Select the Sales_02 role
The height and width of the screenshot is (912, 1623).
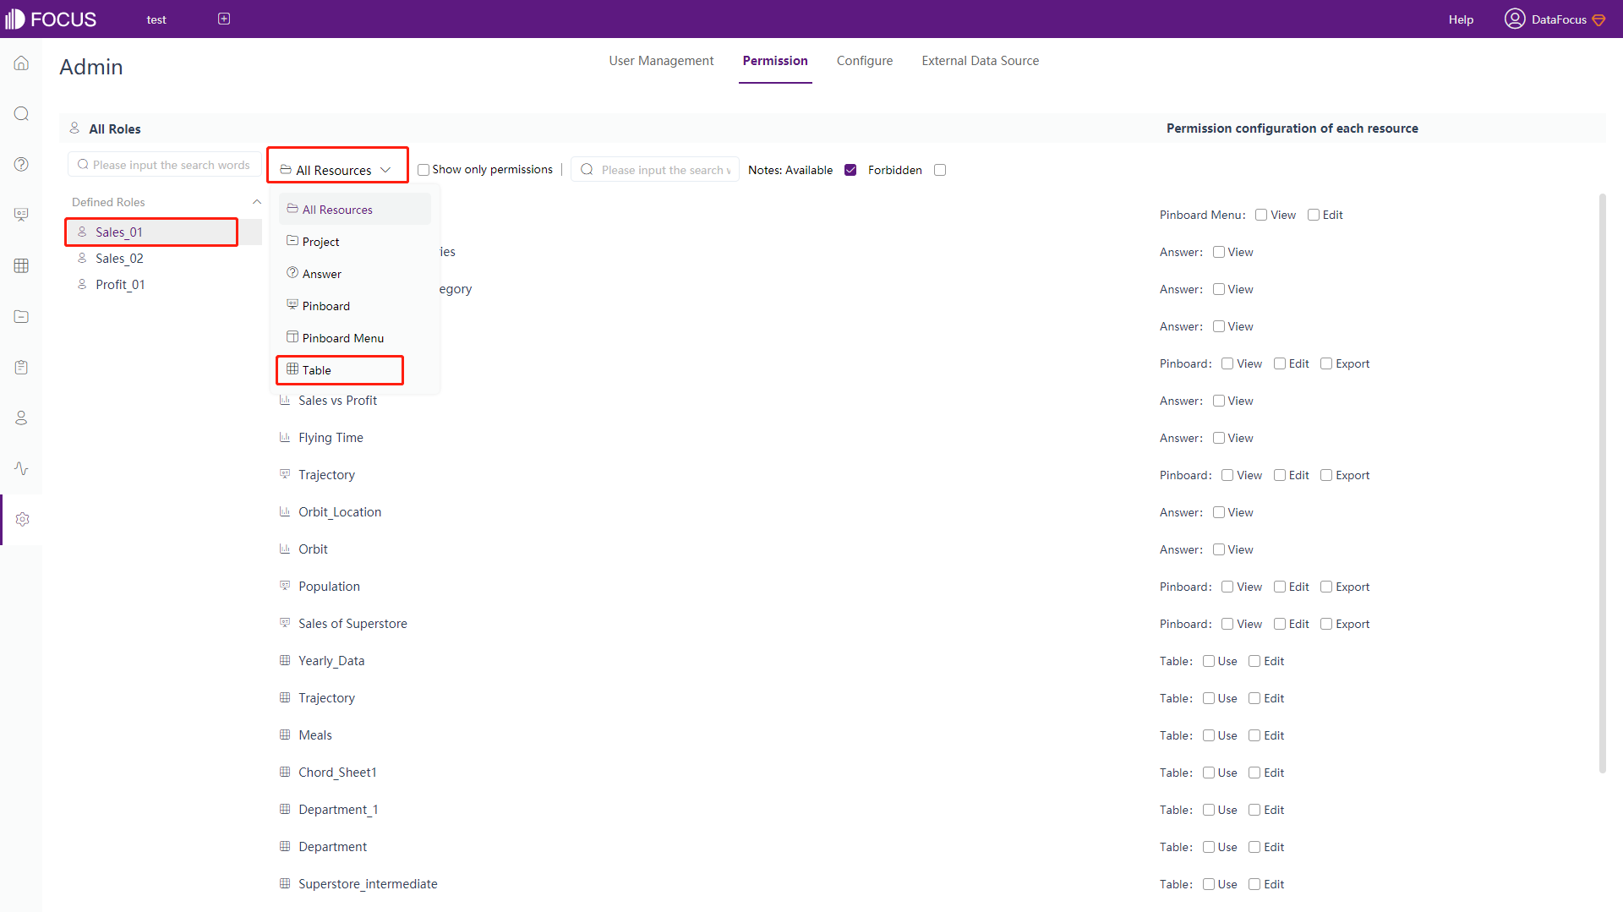point(164,258)
